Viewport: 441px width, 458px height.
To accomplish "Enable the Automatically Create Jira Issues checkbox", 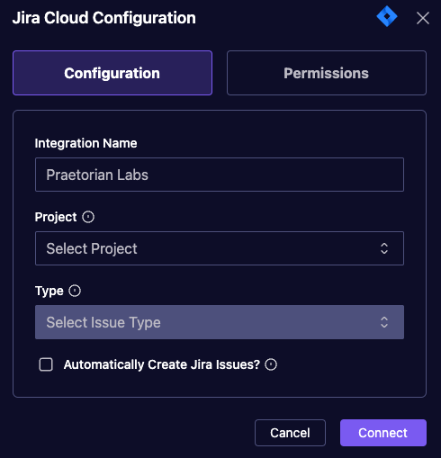I will coord(46,364).
